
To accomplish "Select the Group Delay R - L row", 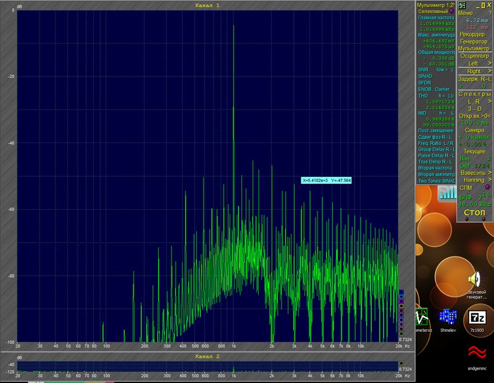I will [x=436, y=149].
